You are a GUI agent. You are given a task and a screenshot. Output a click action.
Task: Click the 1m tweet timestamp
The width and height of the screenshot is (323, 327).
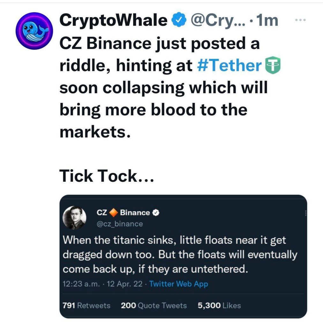[267, 20]
